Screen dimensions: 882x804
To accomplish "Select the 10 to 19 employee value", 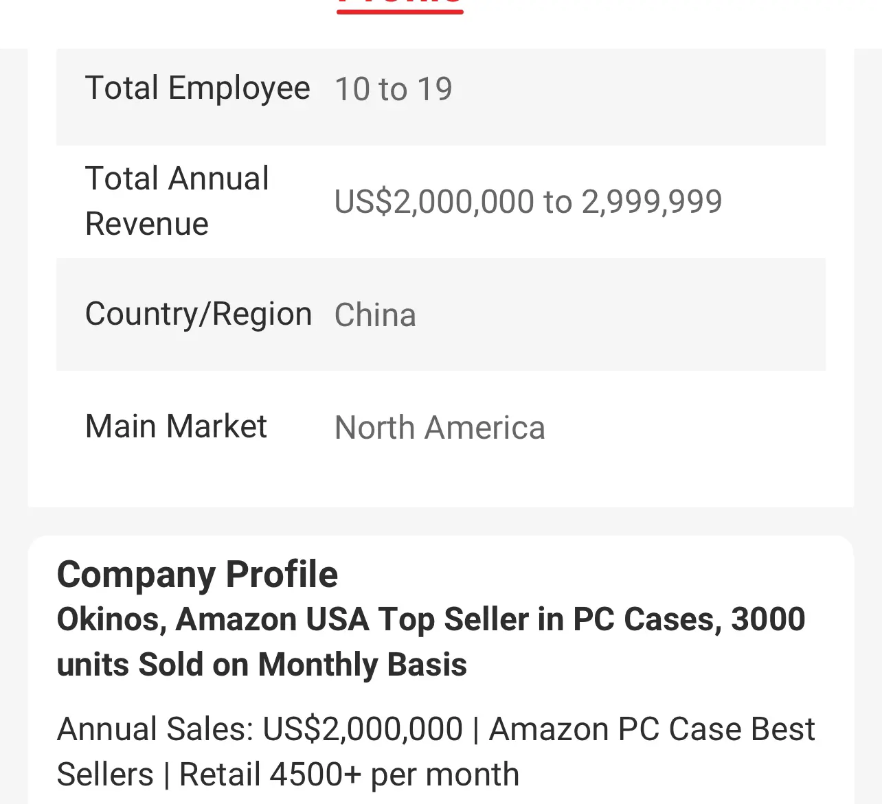I will click(393, 89).
